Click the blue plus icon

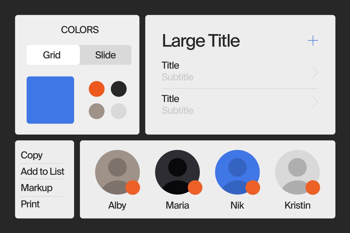point(313,40)
